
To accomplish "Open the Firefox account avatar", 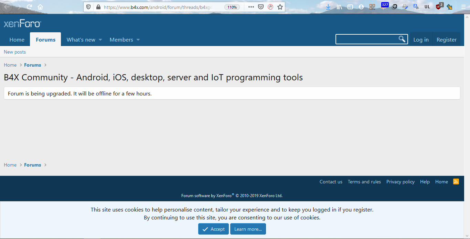I will pyautogui.click(x=361, y=7).
